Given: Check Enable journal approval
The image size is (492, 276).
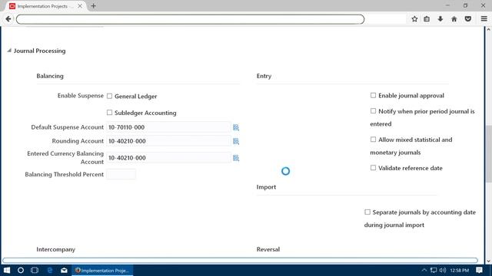Looking at the screenshot, I should [x=373, y=95].
